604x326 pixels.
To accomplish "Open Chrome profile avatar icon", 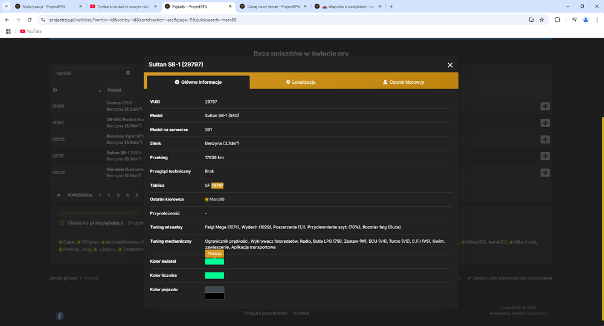I will [585, 20].
